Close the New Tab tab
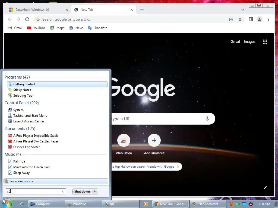Image resolution: width=278 pixels, height=208 pixels. [x=132, y=10]
